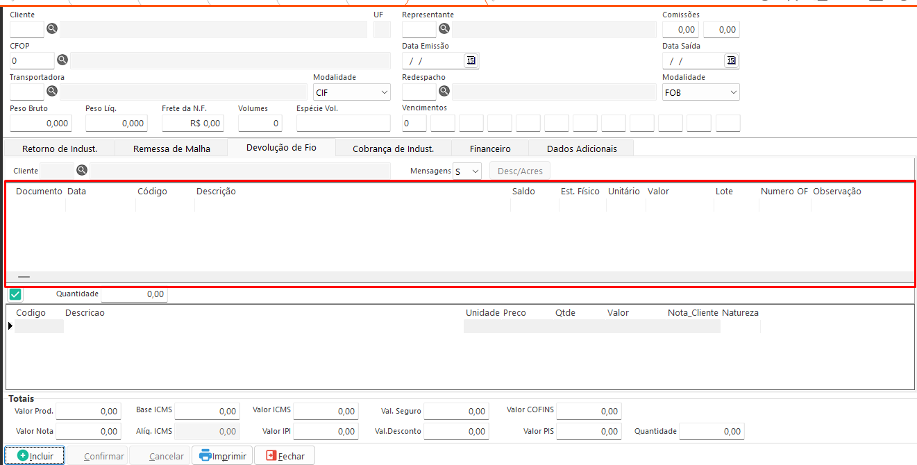917x465 pixels.
Task: Toggle the green checkbox beside Quantidade
Action: [x=15, y=294]
